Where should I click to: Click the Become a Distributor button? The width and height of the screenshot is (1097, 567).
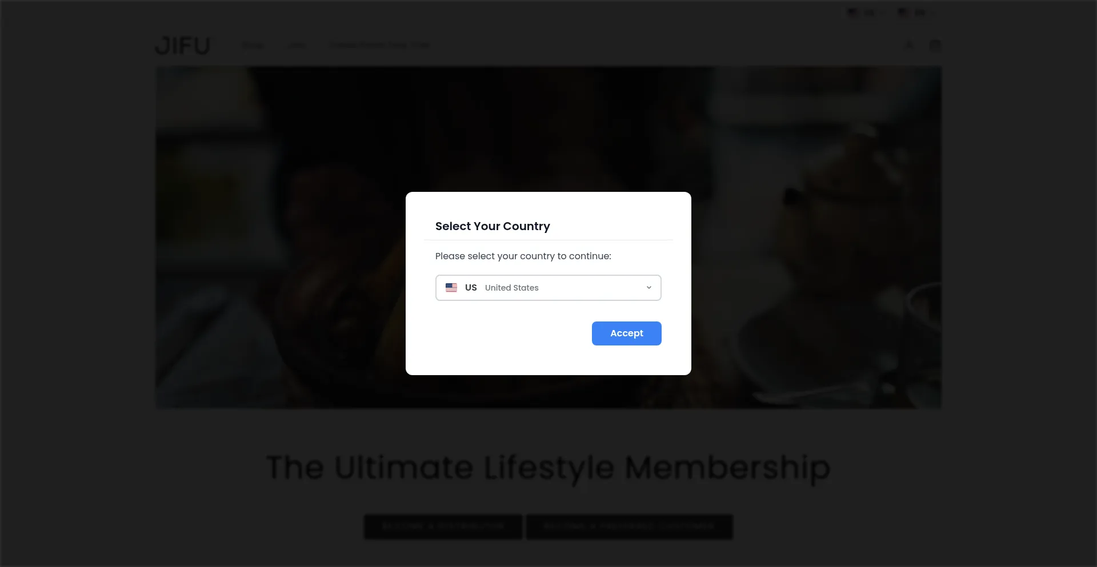[x=443, y=526]
